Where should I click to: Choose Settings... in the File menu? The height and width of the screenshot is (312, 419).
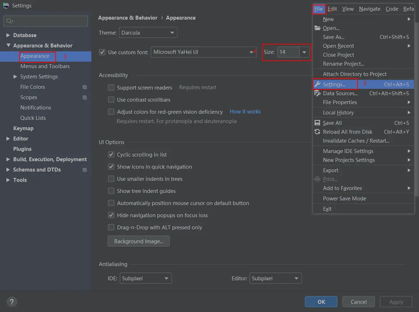[x=363, y=85]
